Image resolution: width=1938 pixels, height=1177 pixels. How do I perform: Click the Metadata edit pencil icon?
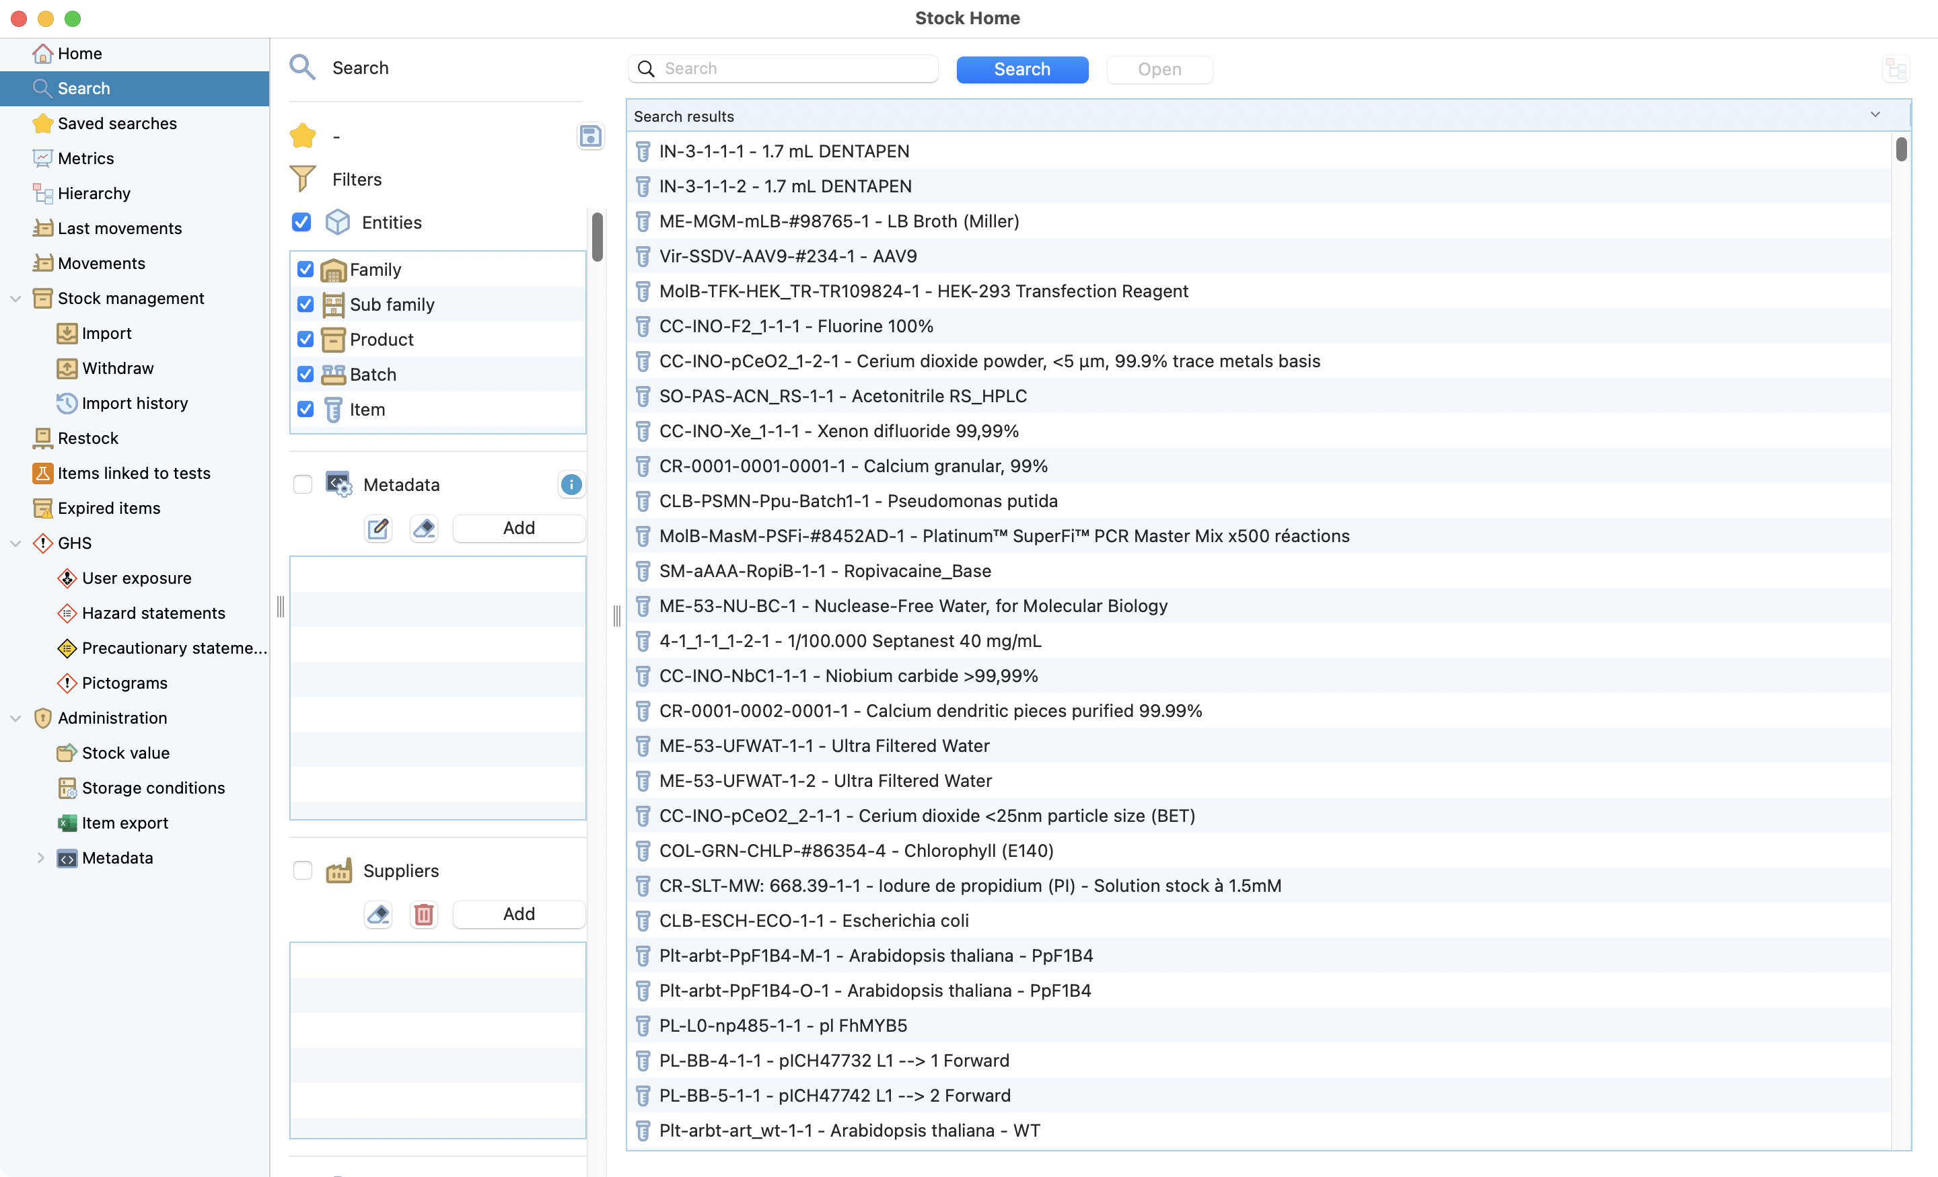tap(378, 529)
